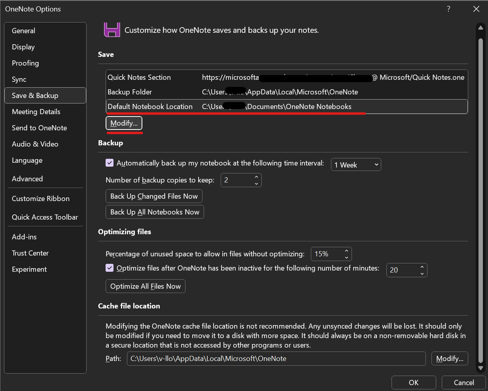Select the Sync category in the sidebar

19,79
